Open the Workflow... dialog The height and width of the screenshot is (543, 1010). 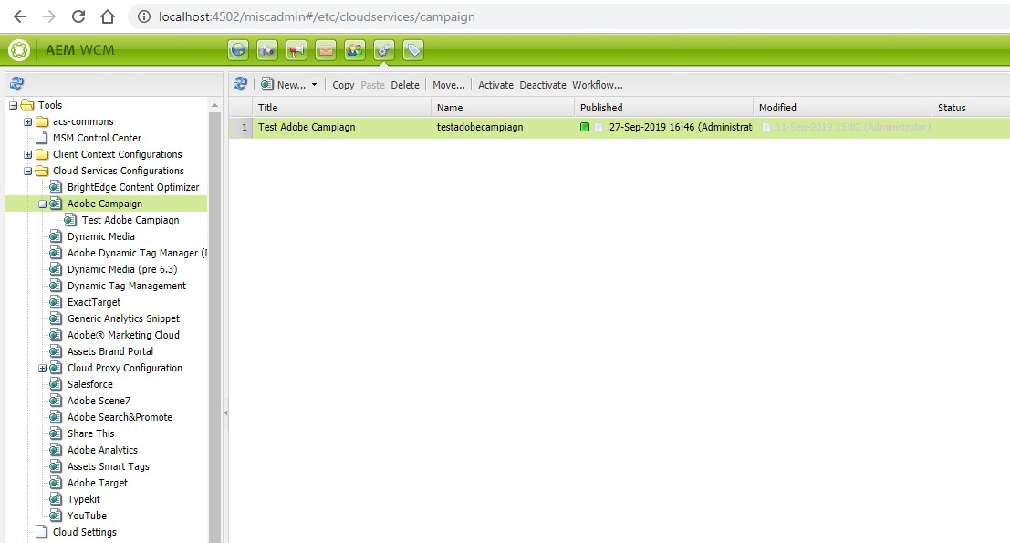pyautogui.click(x=598, y=85)
